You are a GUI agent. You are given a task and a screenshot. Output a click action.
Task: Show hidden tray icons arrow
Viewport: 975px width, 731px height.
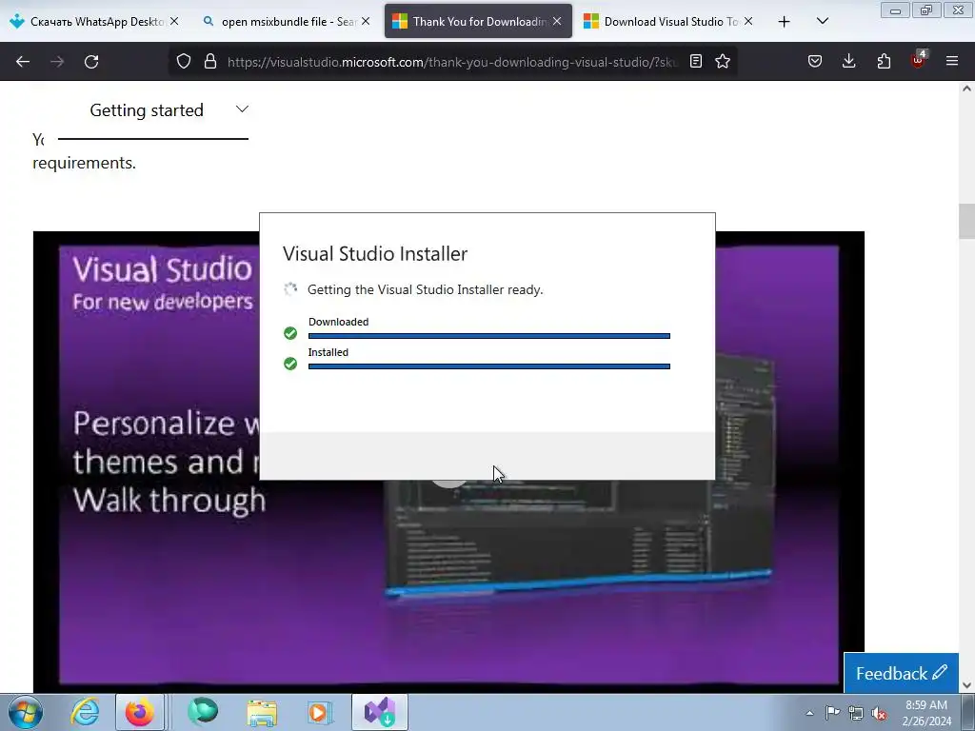coord(809,713)
